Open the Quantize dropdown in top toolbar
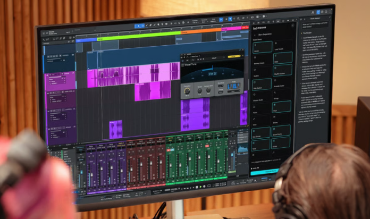This screenshot has height=219, width=370. (195, 22)
